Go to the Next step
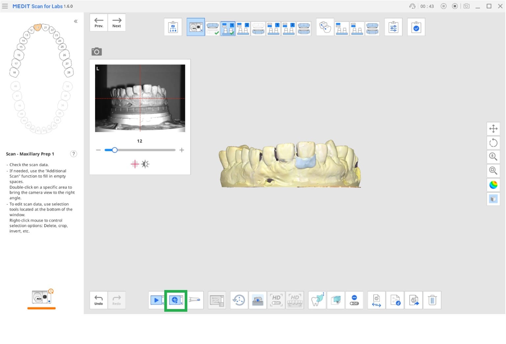 point(117,22)
